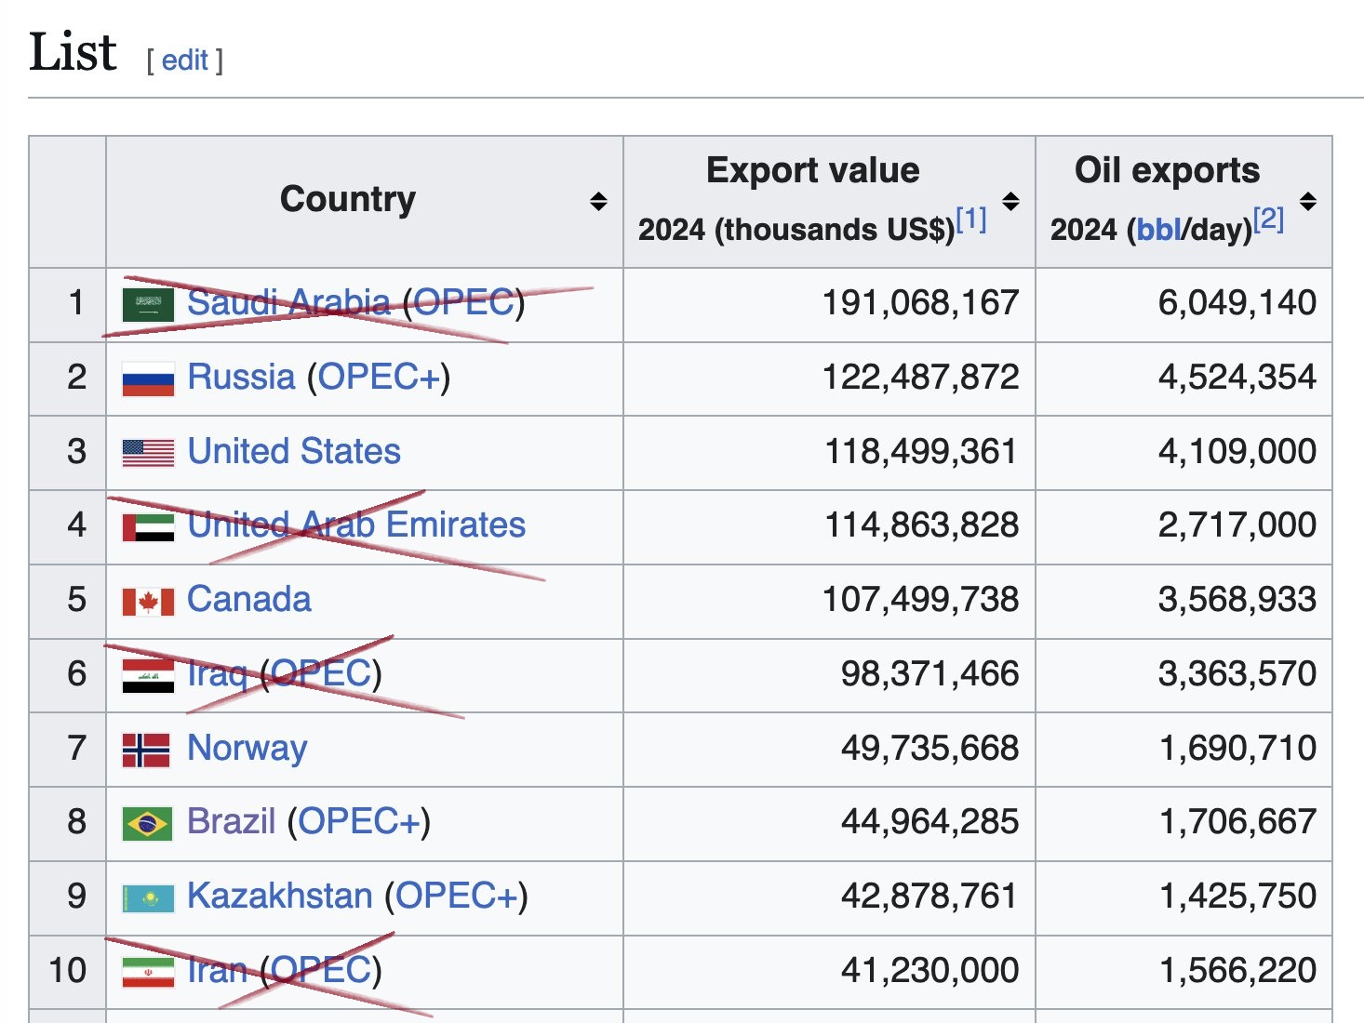Click the Saudi Arabia flag icon
The width and height of the screenshot is (1364, 1023).
148,305
